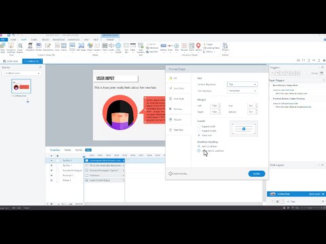326x244 pixels.
Task: Click the slide thumbnail in Scenes panel
Action: point(21,86)
